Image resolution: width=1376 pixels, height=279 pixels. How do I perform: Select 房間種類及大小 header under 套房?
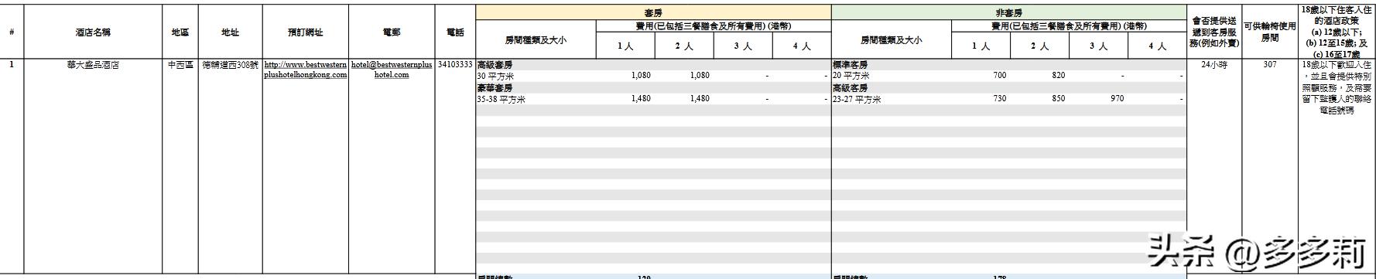pos(536,40)
